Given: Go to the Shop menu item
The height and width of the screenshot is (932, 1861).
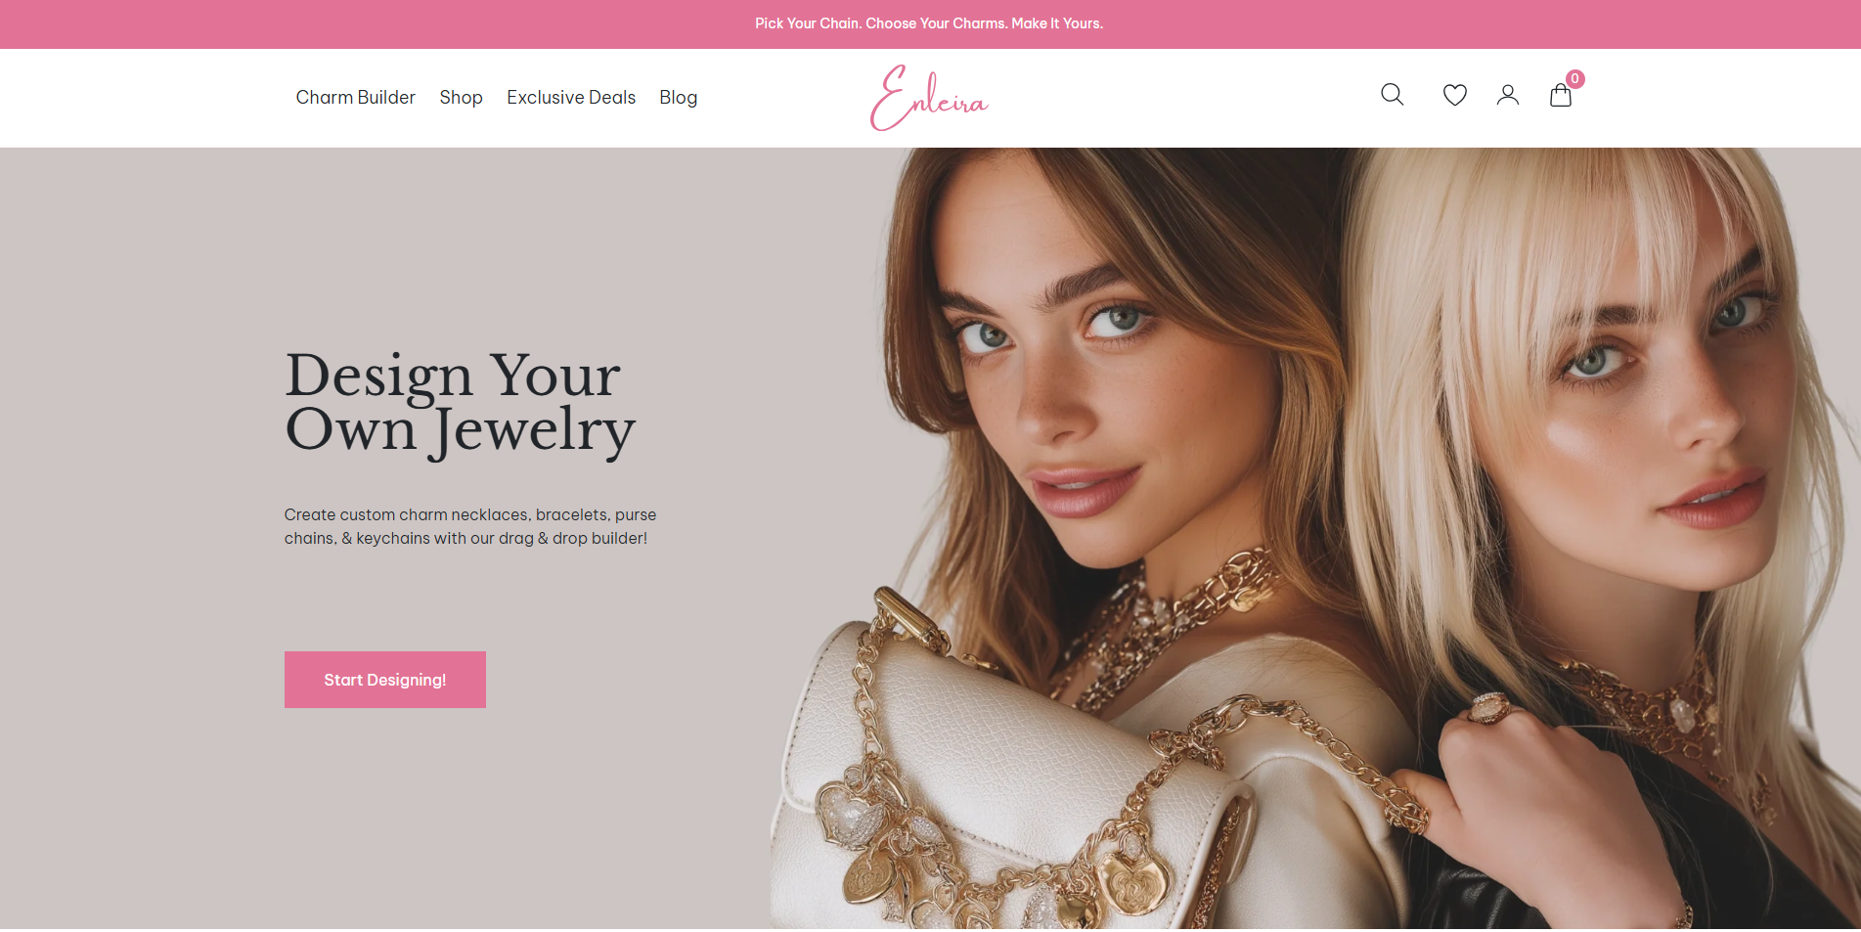Looking at the screenshot, I should [x=461, y=98].
